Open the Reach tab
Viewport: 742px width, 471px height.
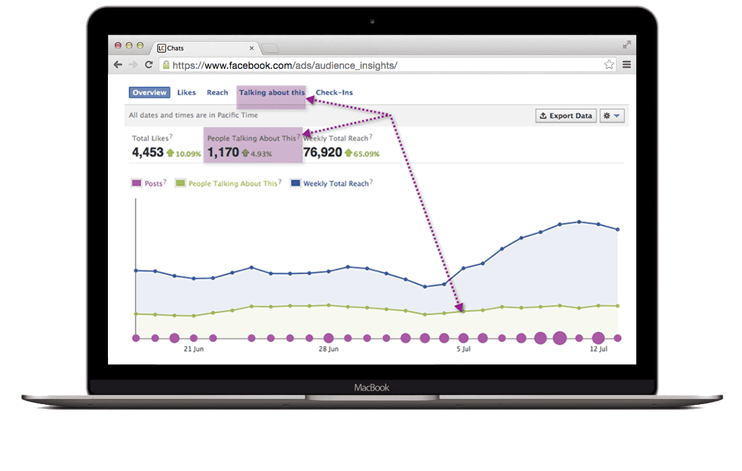[x=217, y=92]
